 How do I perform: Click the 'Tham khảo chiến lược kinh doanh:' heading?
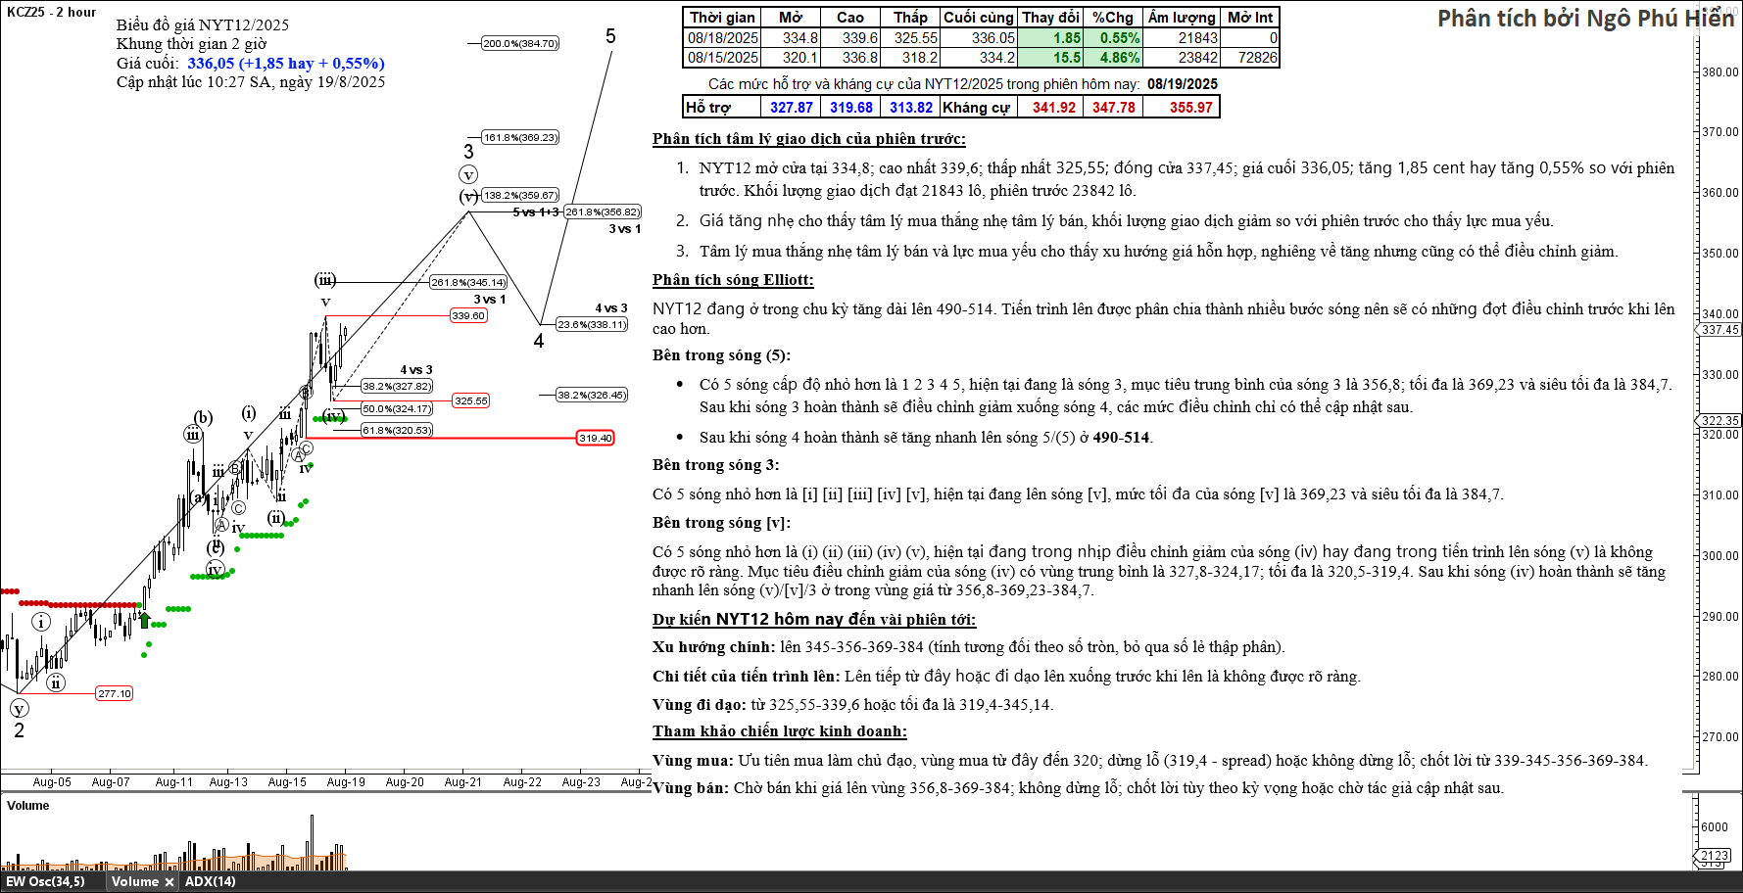[779, 731]
